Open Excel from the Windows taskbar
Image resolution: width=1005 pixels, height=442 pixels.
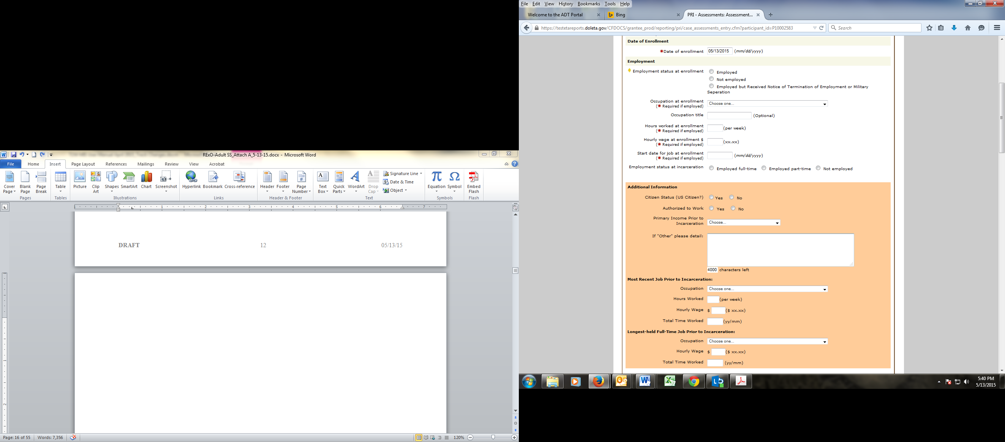[670, 381]
